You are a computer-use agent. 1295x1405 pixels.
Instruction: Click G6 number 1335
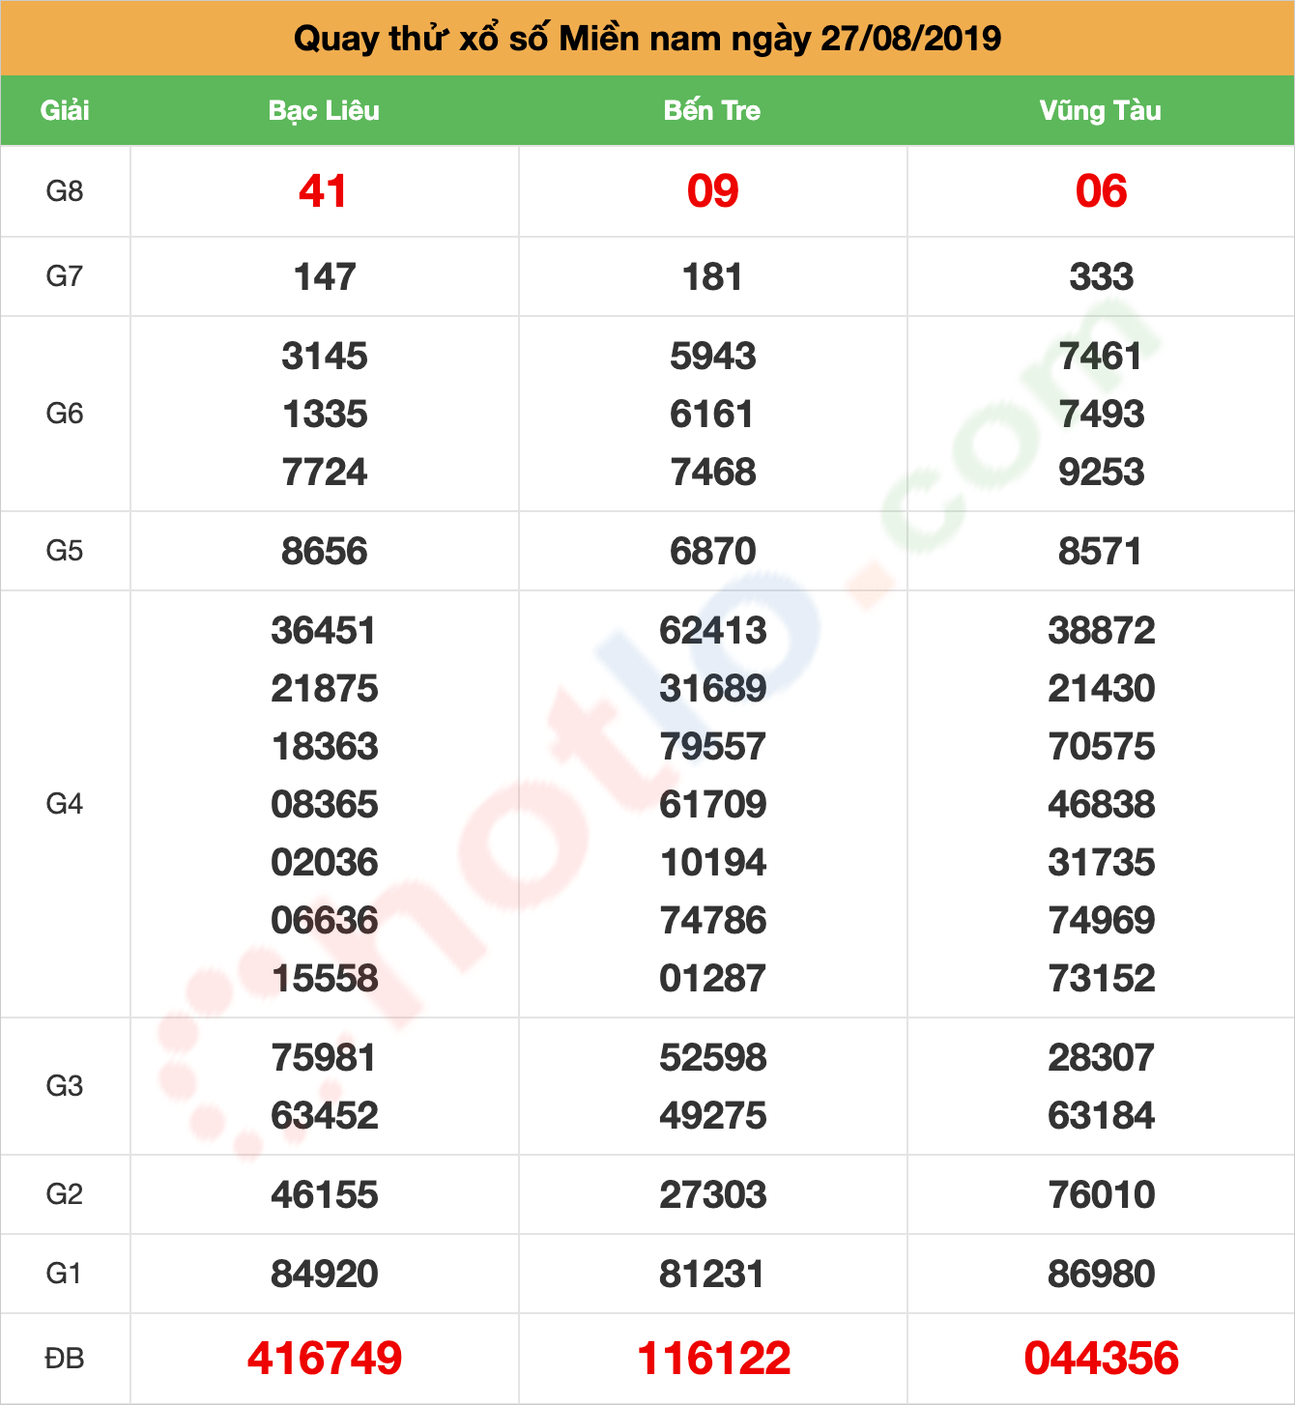(325, 415)
